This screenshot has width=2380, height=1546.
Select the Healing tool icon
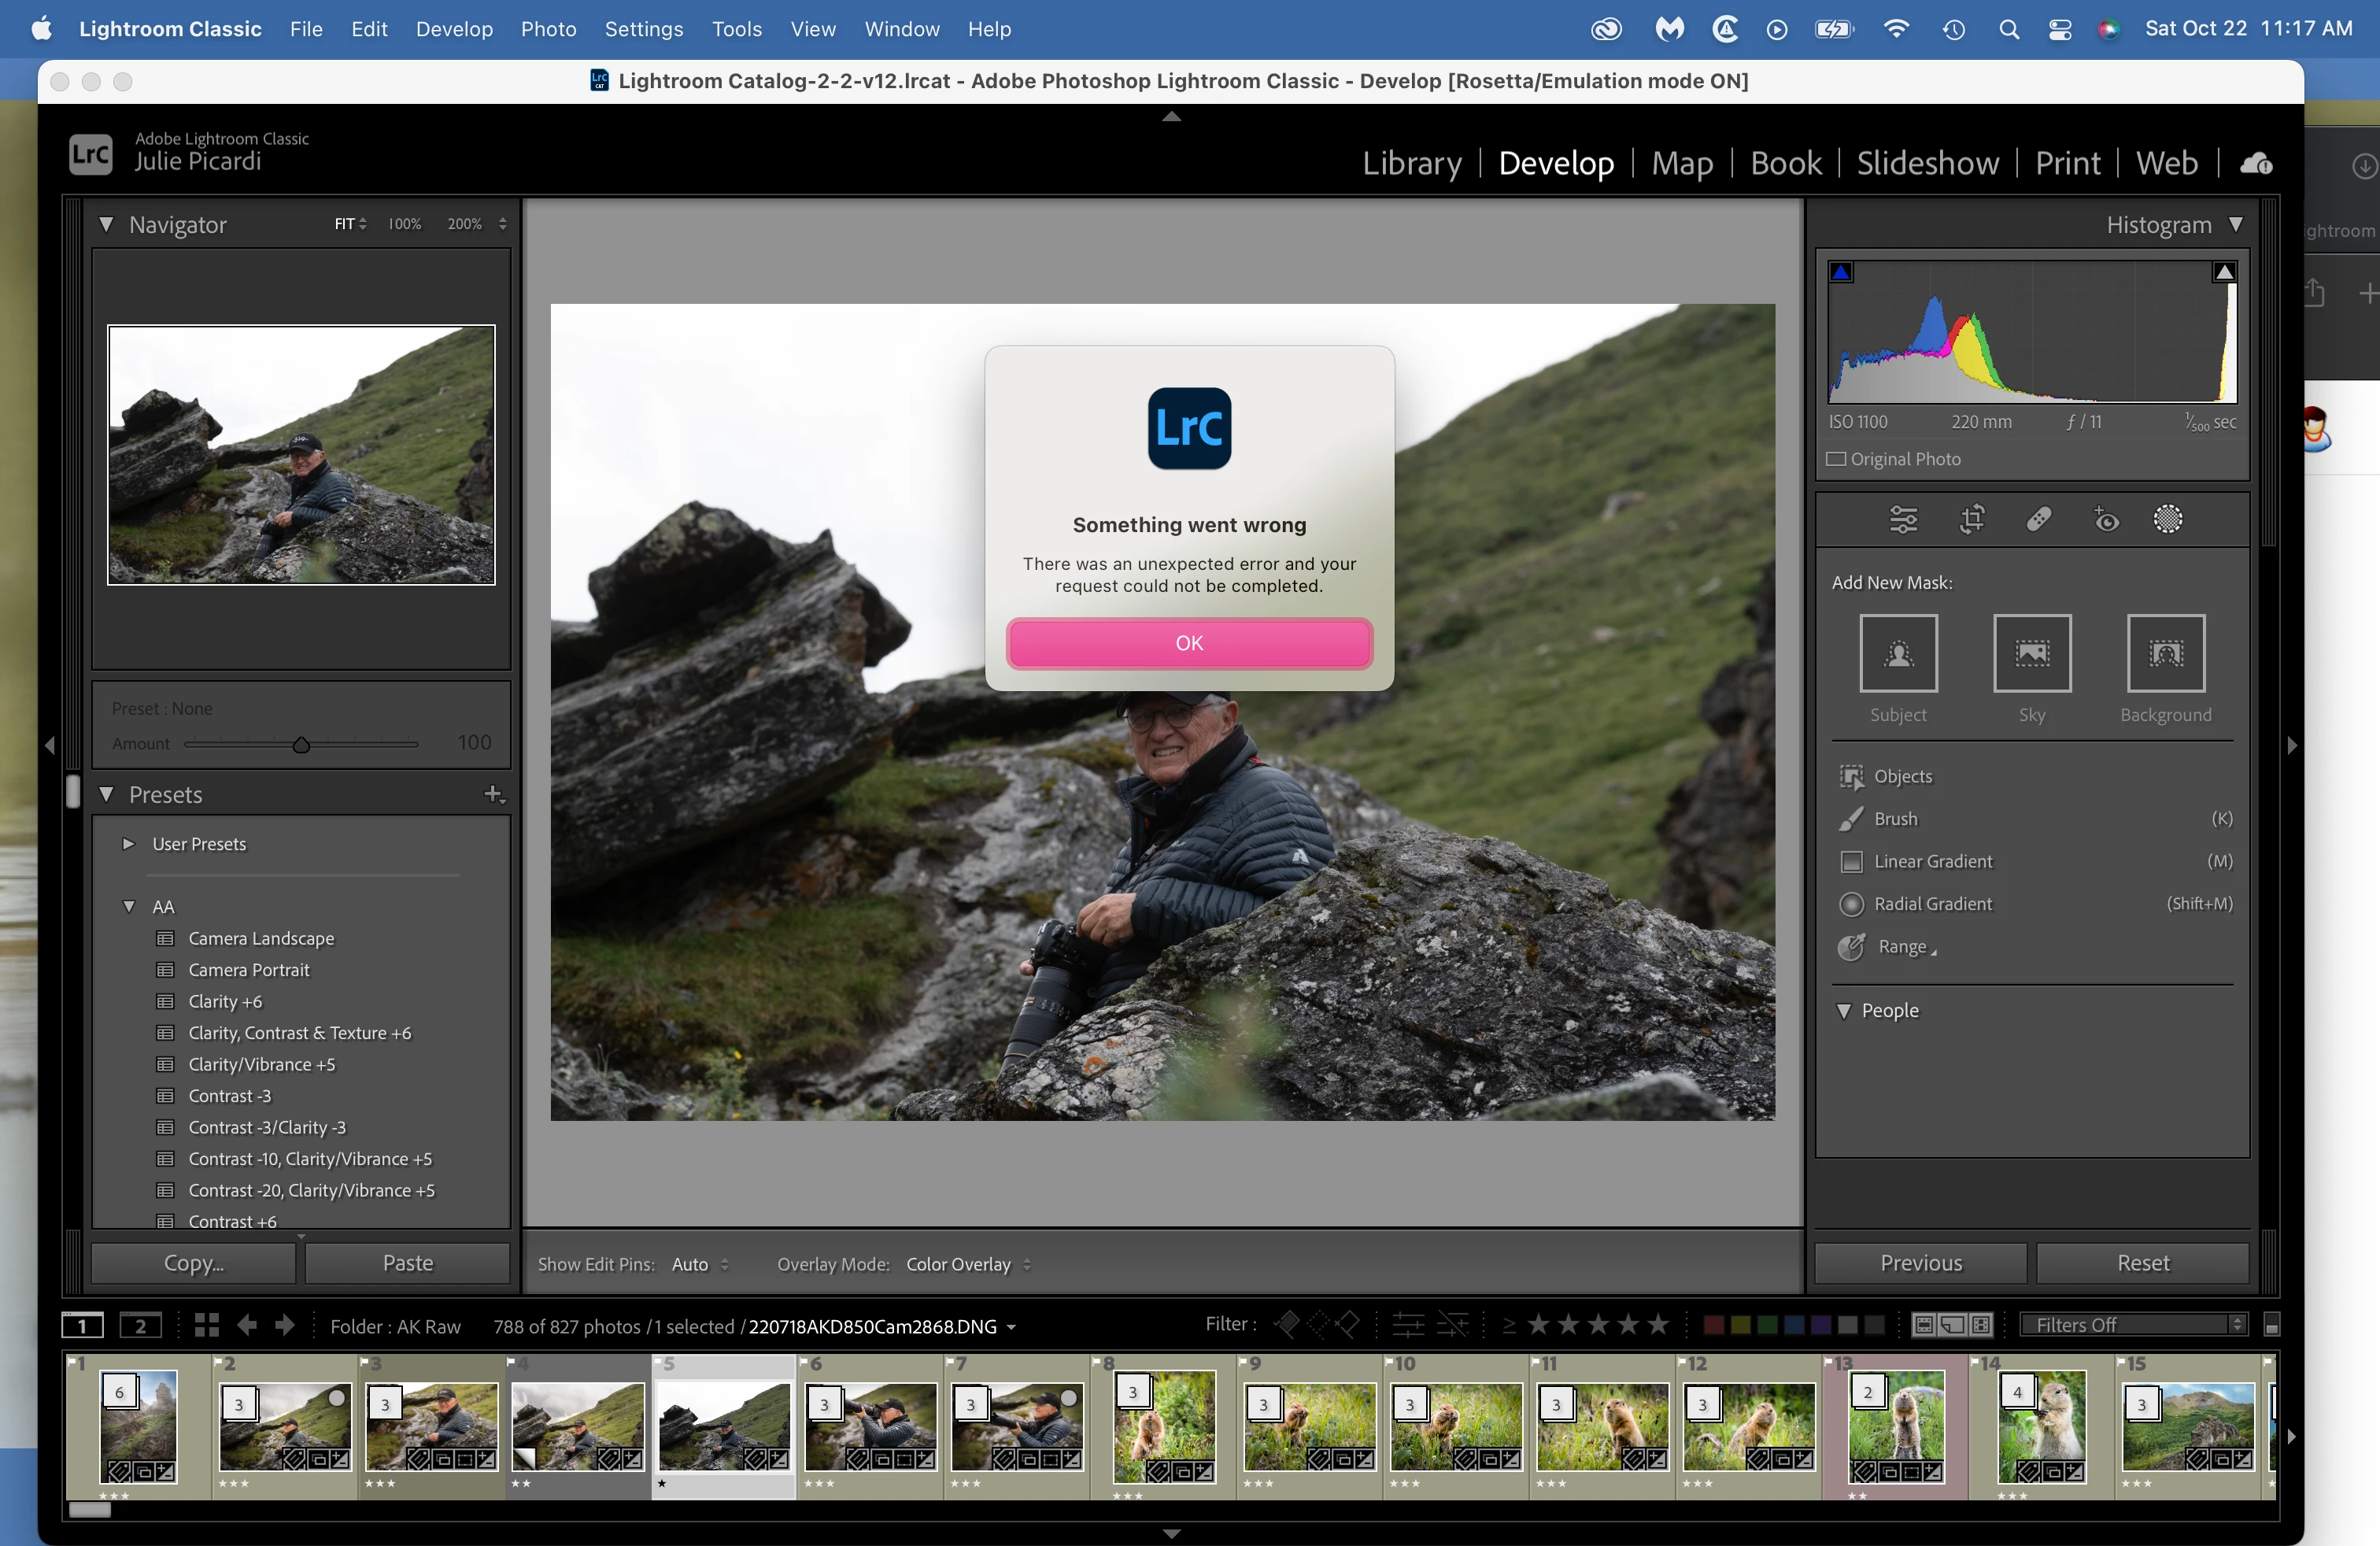pos(2038,519)
